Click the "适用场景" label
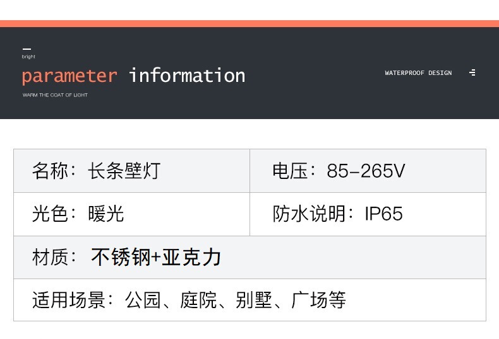Screen dimensions: 499x339 click(x=69, y=300)
